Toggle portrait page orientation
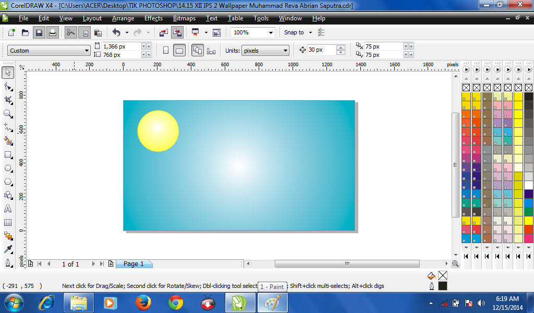 165,50
